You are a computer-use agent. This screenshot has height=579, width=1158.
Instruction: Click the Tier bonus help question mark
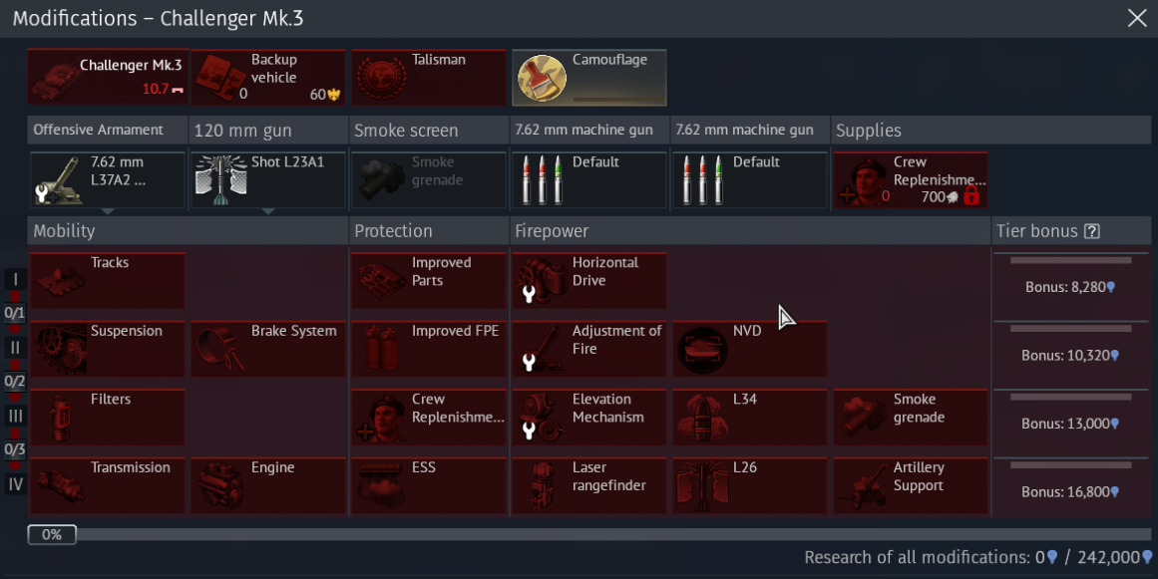point(1091,231)
